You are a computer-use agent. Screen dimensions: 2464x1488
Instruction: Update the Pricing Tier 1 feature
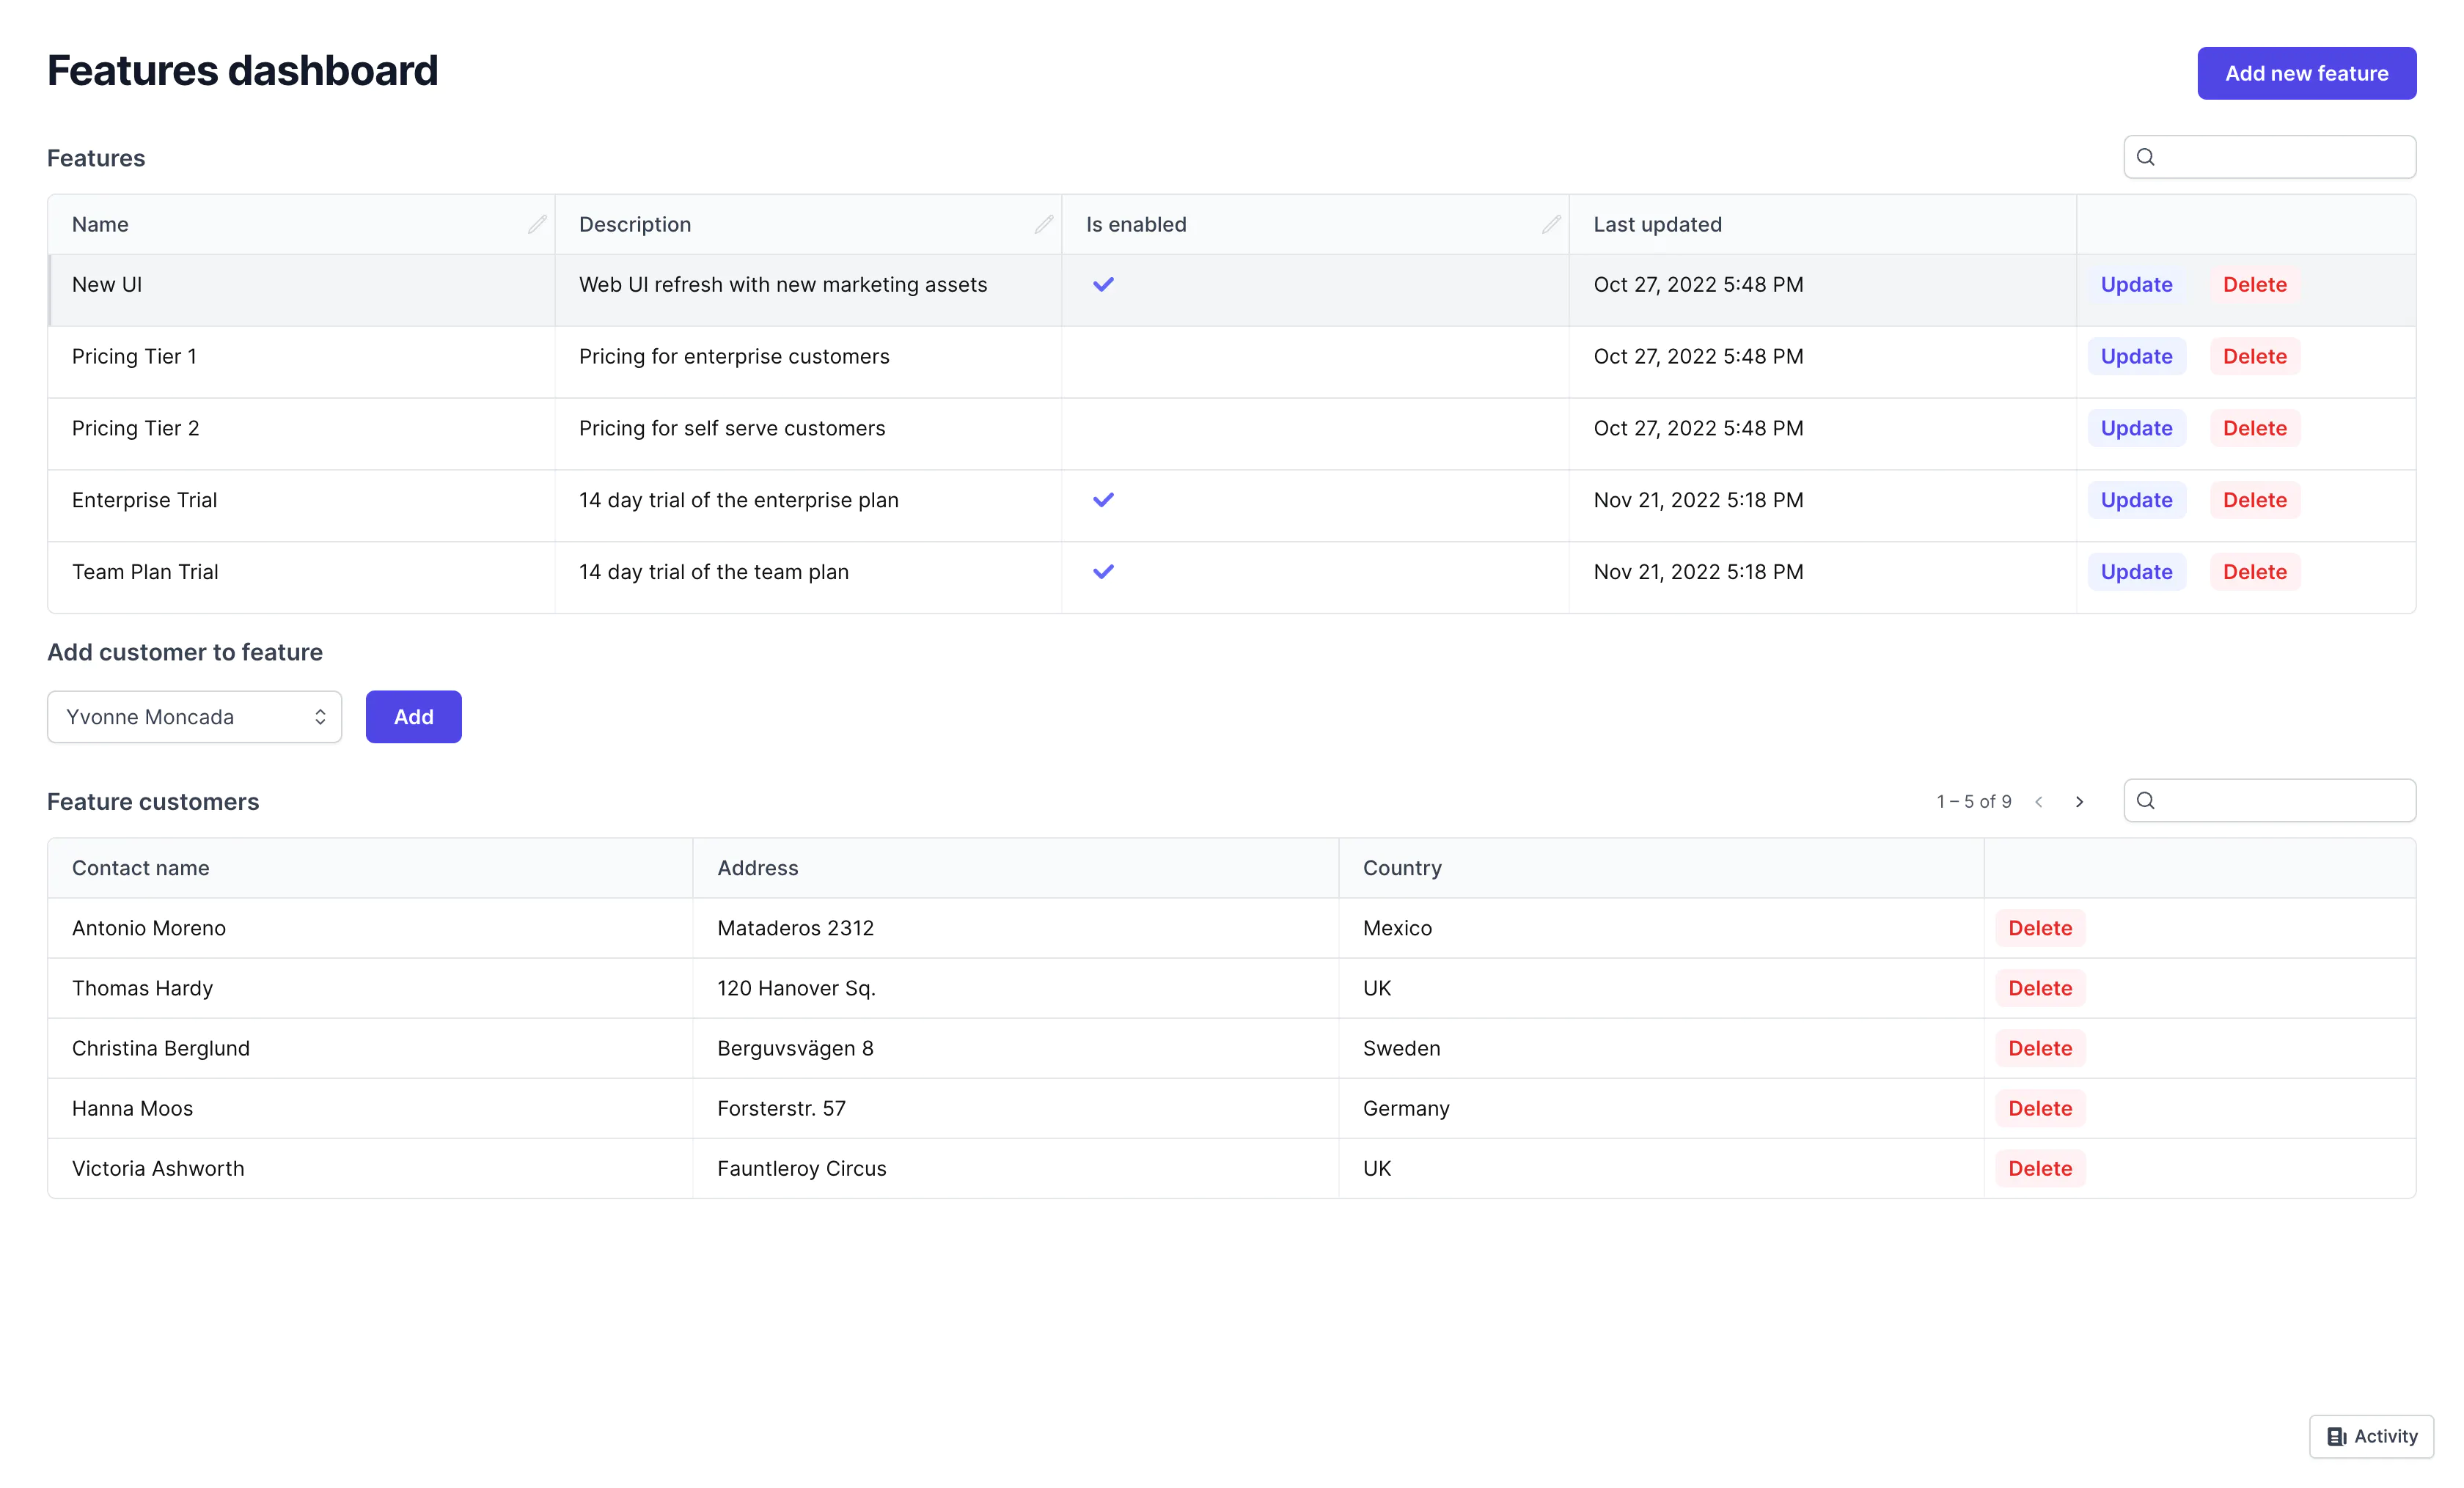2136,357
